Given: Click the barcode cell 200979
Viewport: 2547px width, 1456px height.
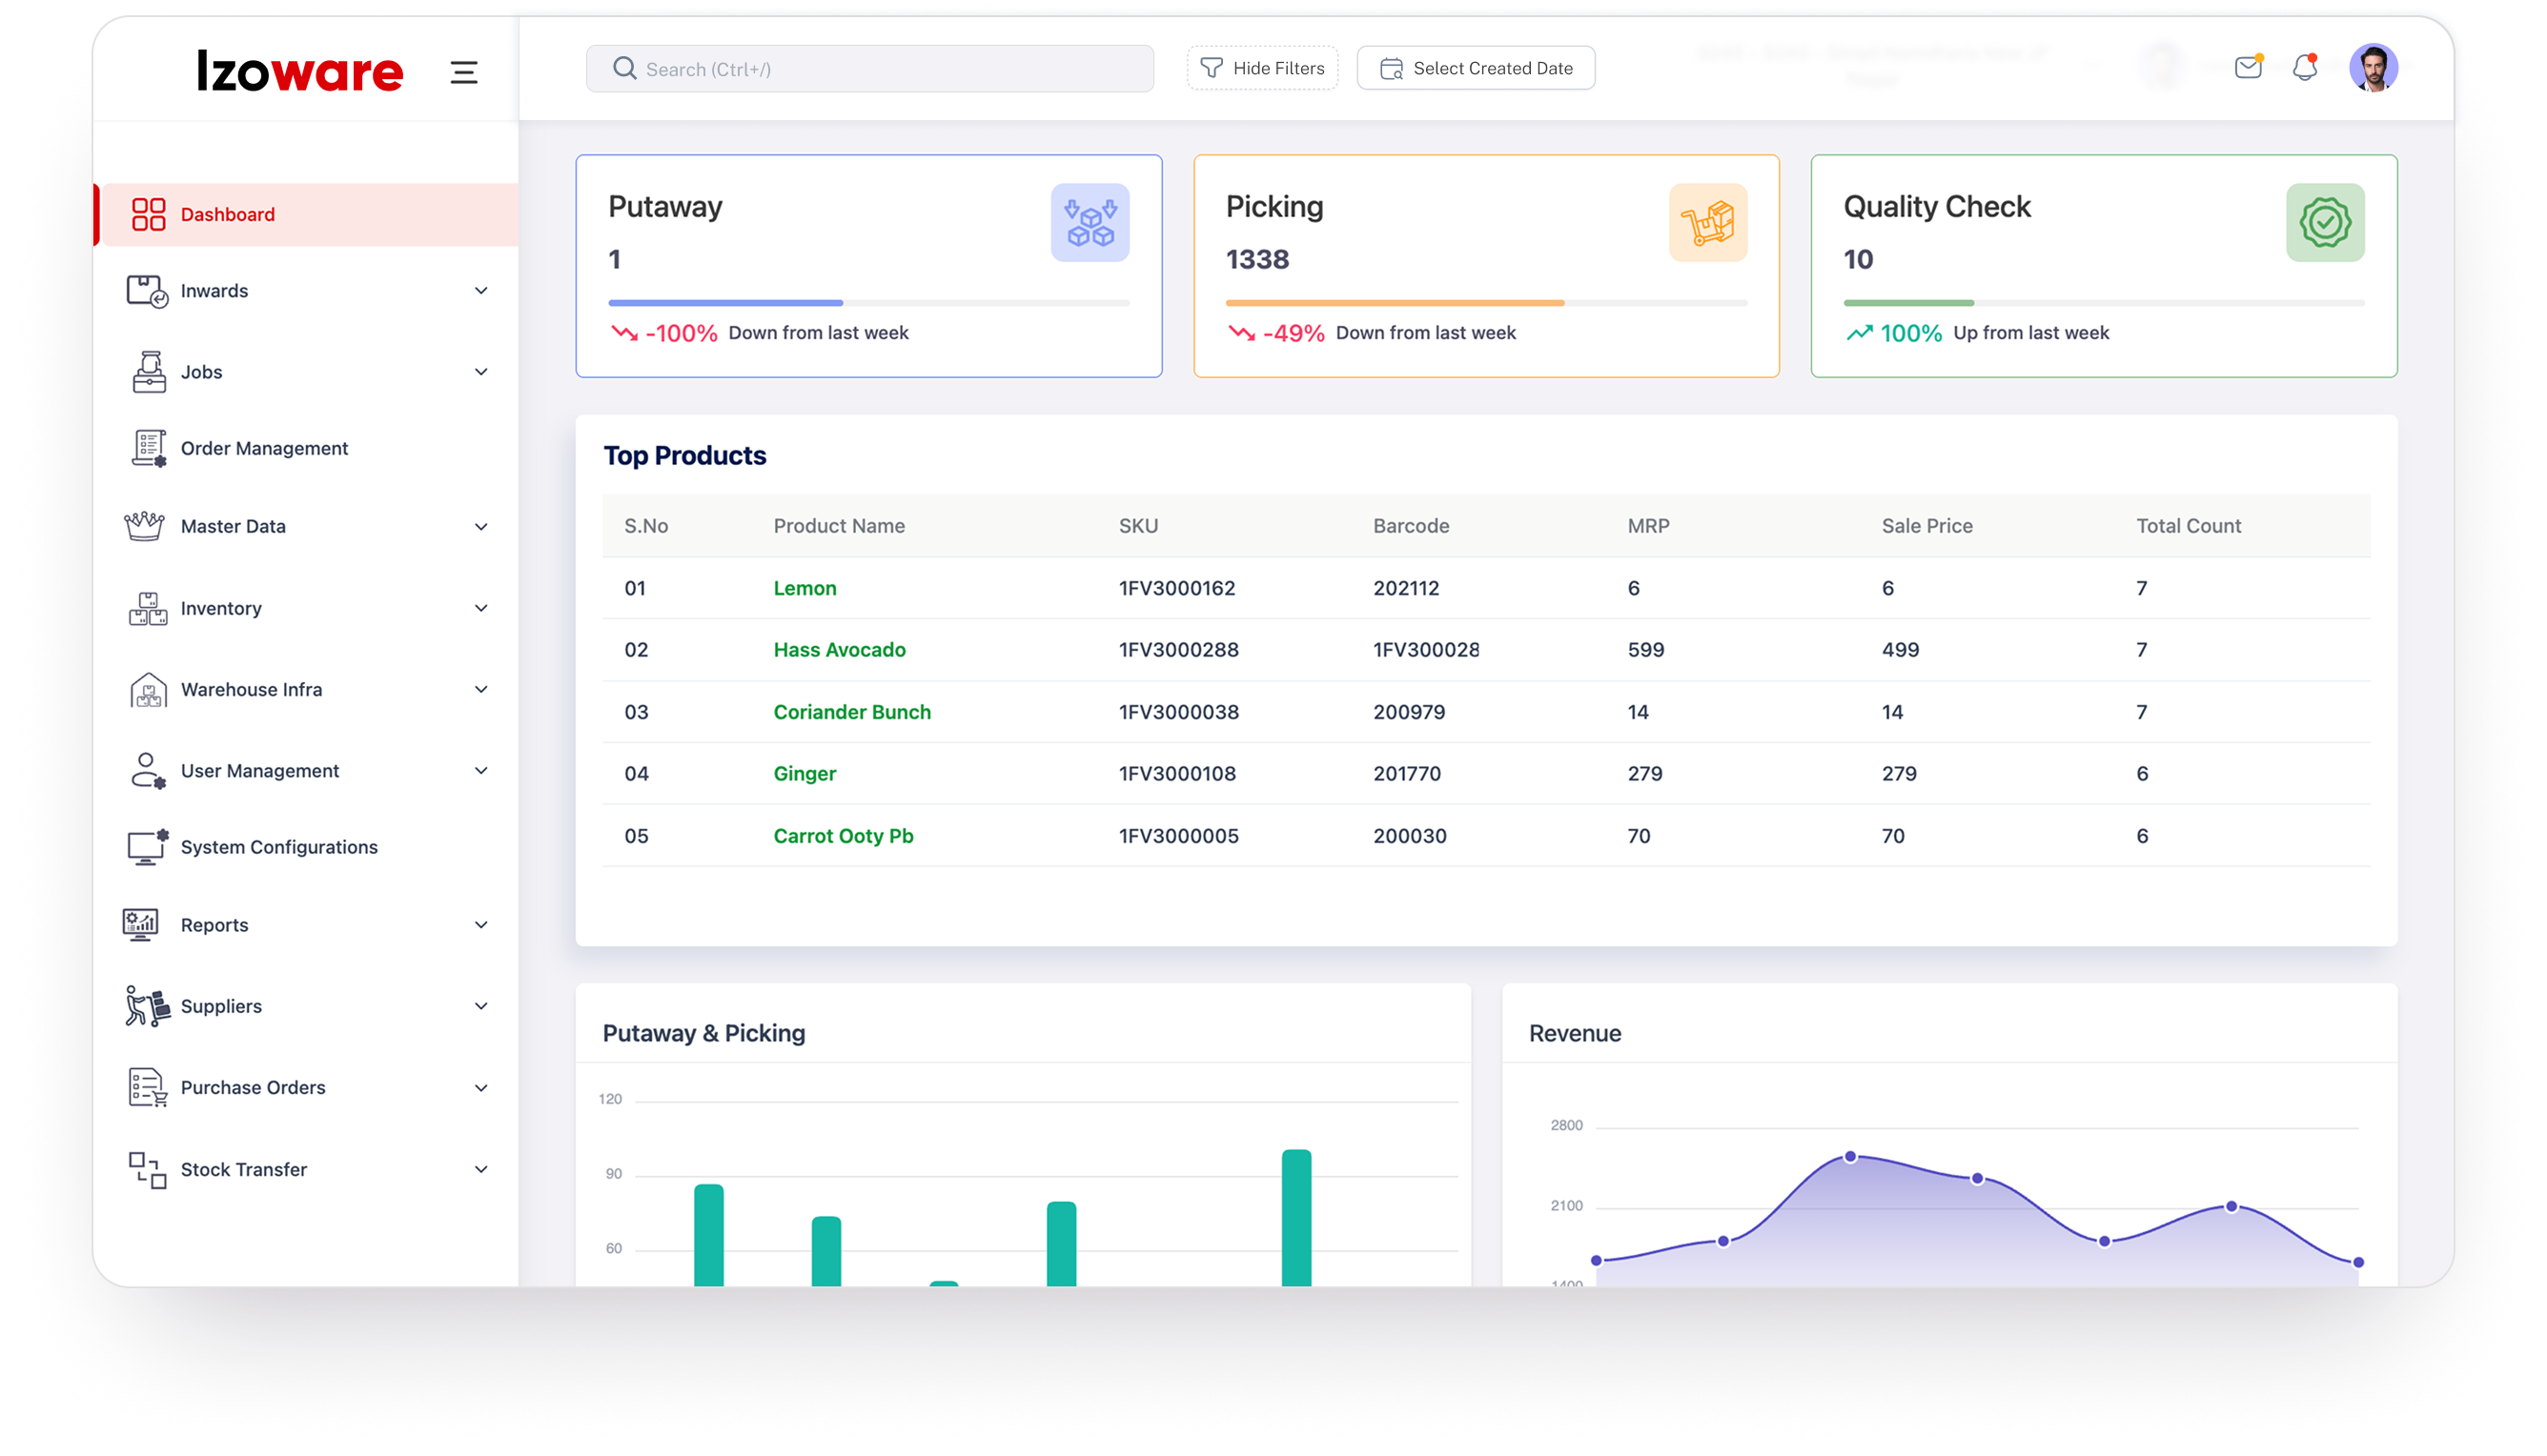Looking at the screenshot, I should [x=1409, y=712].
